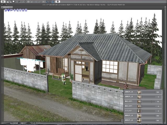167x125 pixels.
Task: Adjust the トイレドア slider
Action: [x=149, y=111]
